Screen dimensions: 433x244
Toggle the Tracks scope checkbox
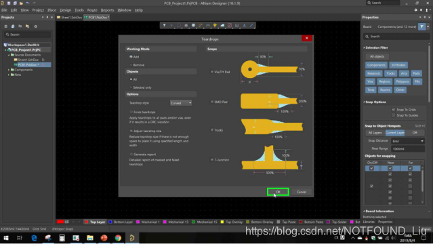point(212,130)
